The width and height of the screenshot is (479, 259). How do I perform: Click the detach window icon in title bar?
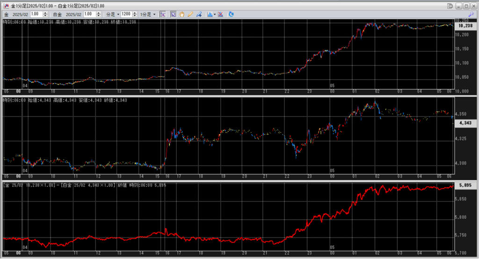point(450,6)
